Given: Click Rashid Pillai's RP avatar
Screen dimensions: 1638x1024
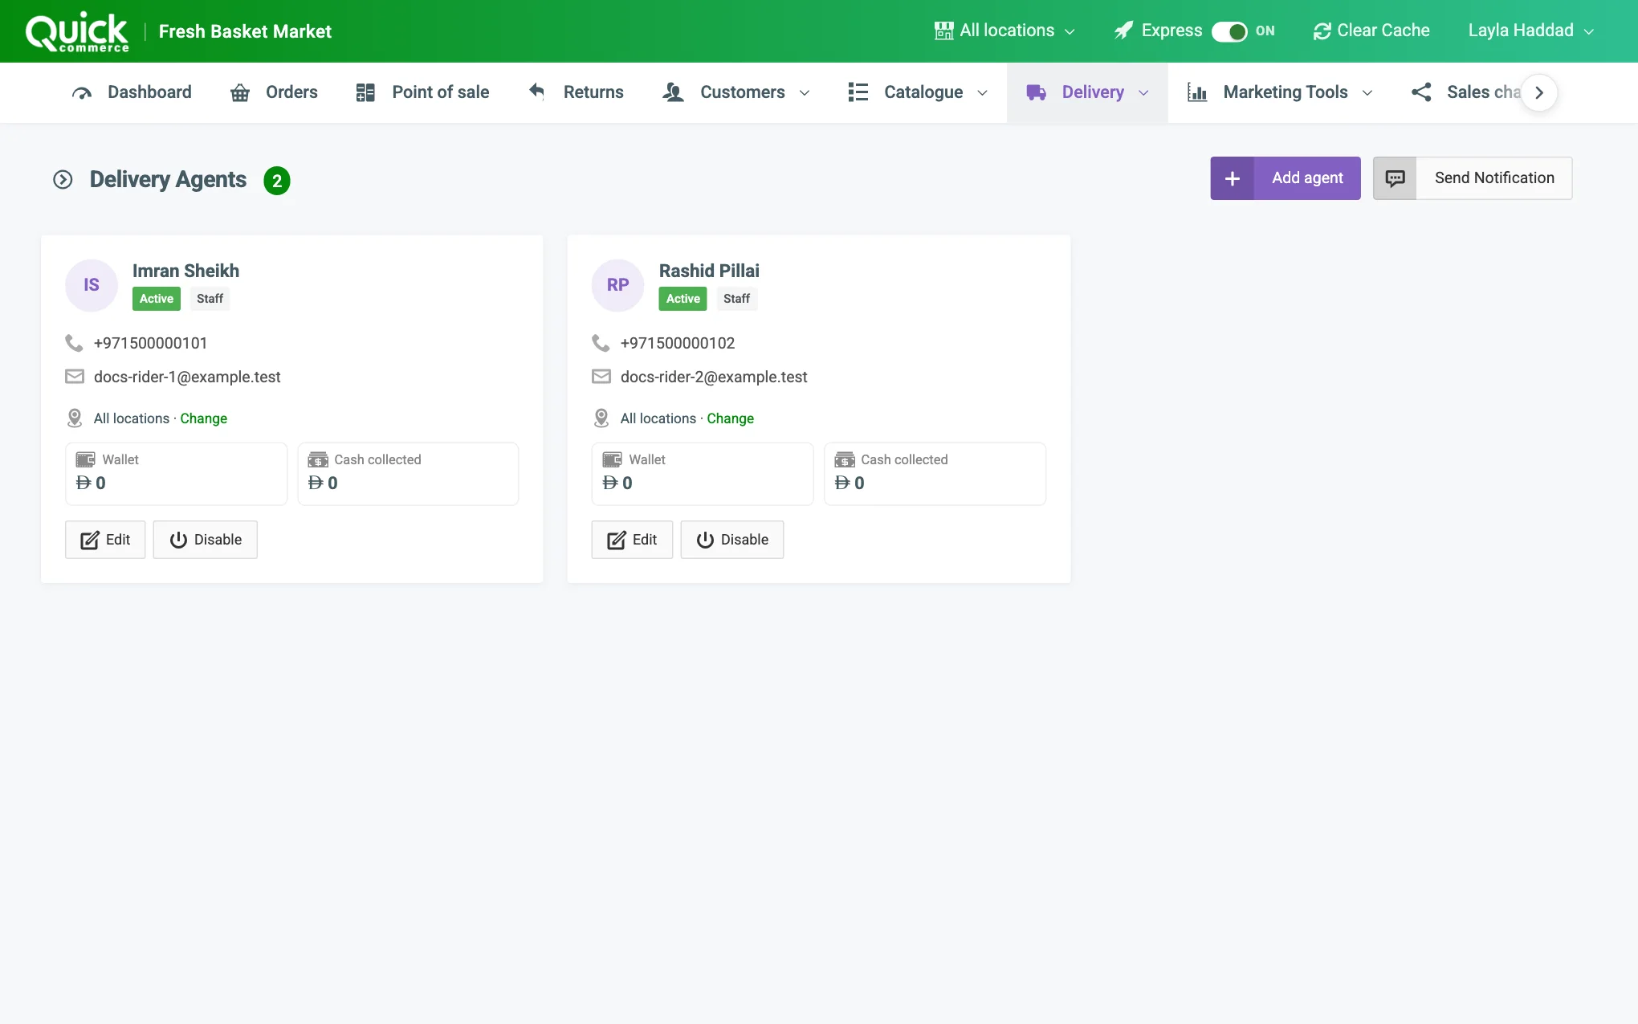Looking at the screenshot, I should [x=618, y=285].
